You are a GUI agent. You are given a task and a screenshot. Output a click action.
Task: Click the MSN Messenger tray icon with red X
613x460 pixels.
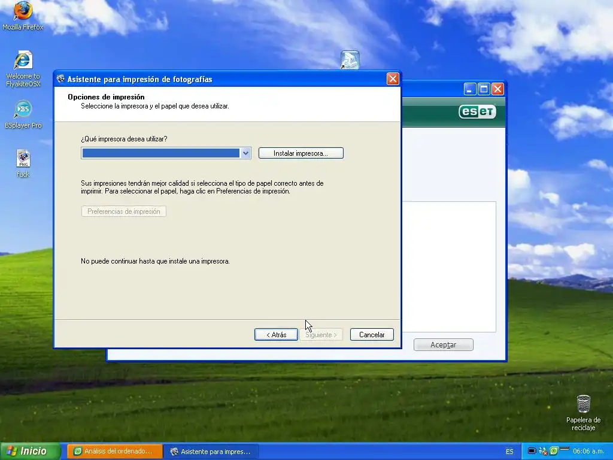[x=543, y=452]
